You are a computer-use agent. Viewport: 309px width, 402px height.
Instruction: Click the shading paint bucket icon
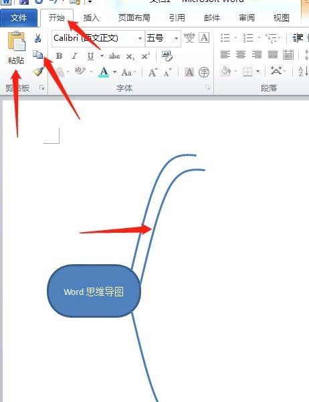click(226, 71)
